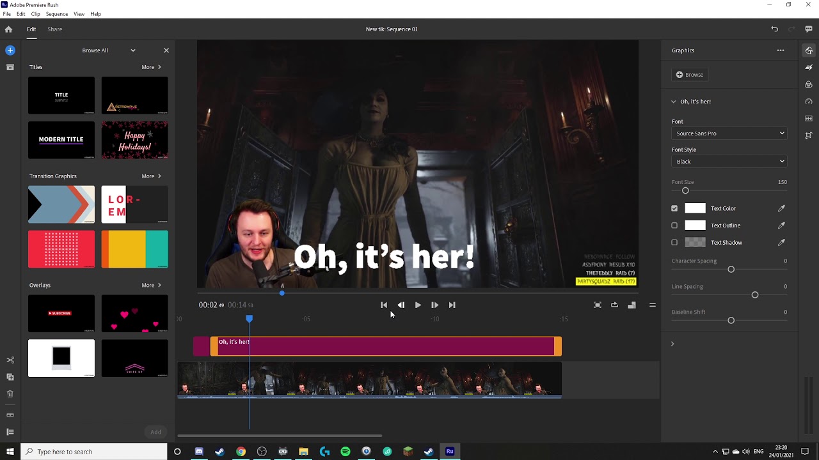Open Spotify from the taskbar

point(346,452)
